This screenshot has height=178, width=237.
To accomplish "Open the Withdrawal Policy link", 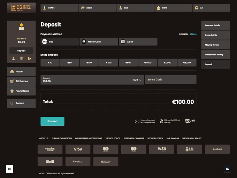I will (192, 138).
